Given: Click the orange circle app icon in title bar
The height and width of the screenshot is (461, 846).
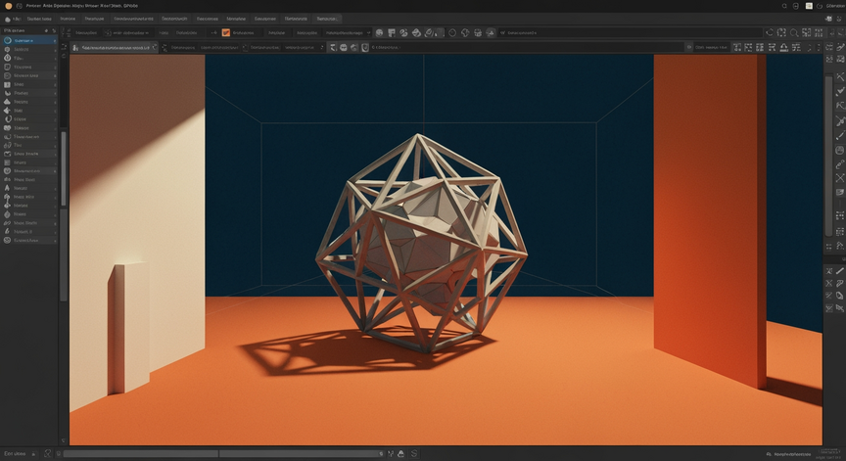Looking at the screenshot, I should pyautogui.click(x=8, y=6).
